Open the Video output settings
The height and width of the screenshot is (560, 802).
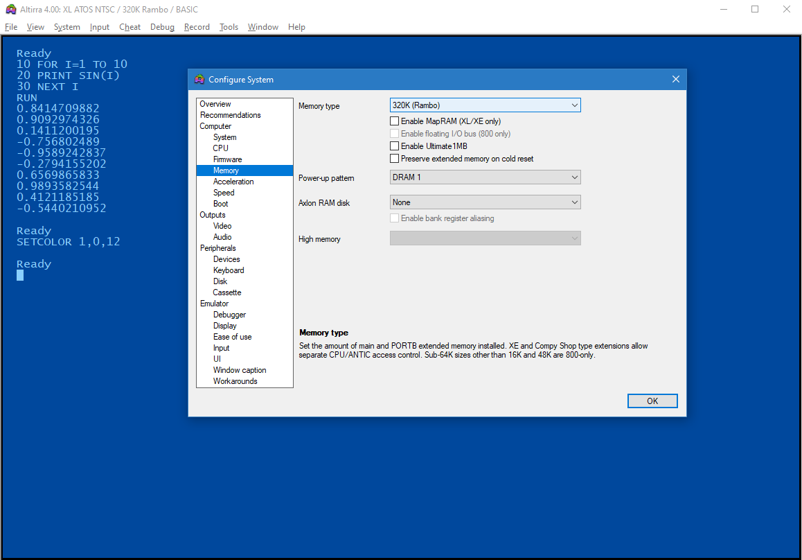coord(222,226)
